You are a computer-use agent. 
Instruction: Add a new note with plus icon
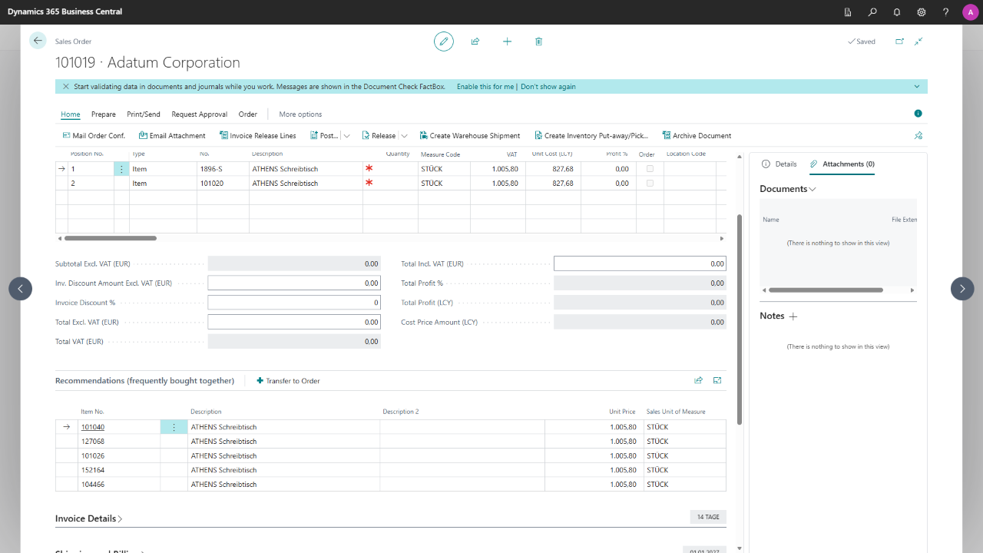793,316
